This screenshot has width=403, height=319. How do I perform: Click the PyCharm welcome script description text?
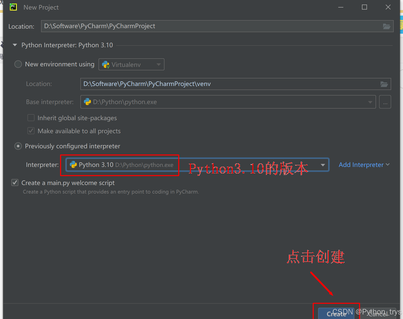click(x=111, y=192)
